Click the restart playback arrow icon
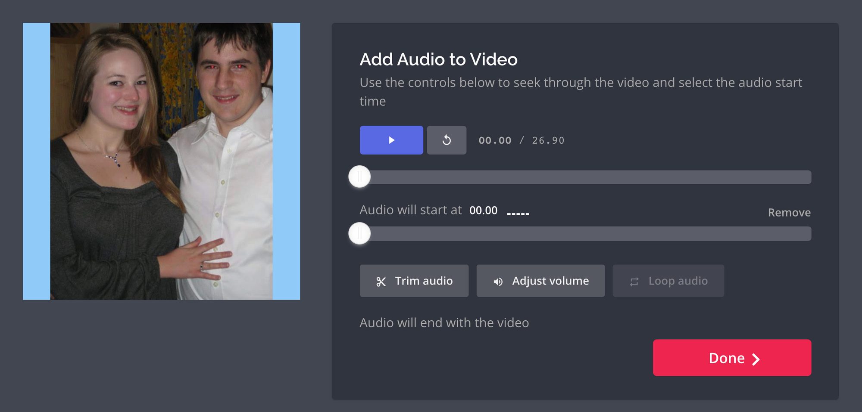The width and height of the screenshot is (862, 412). coord(447,140)
